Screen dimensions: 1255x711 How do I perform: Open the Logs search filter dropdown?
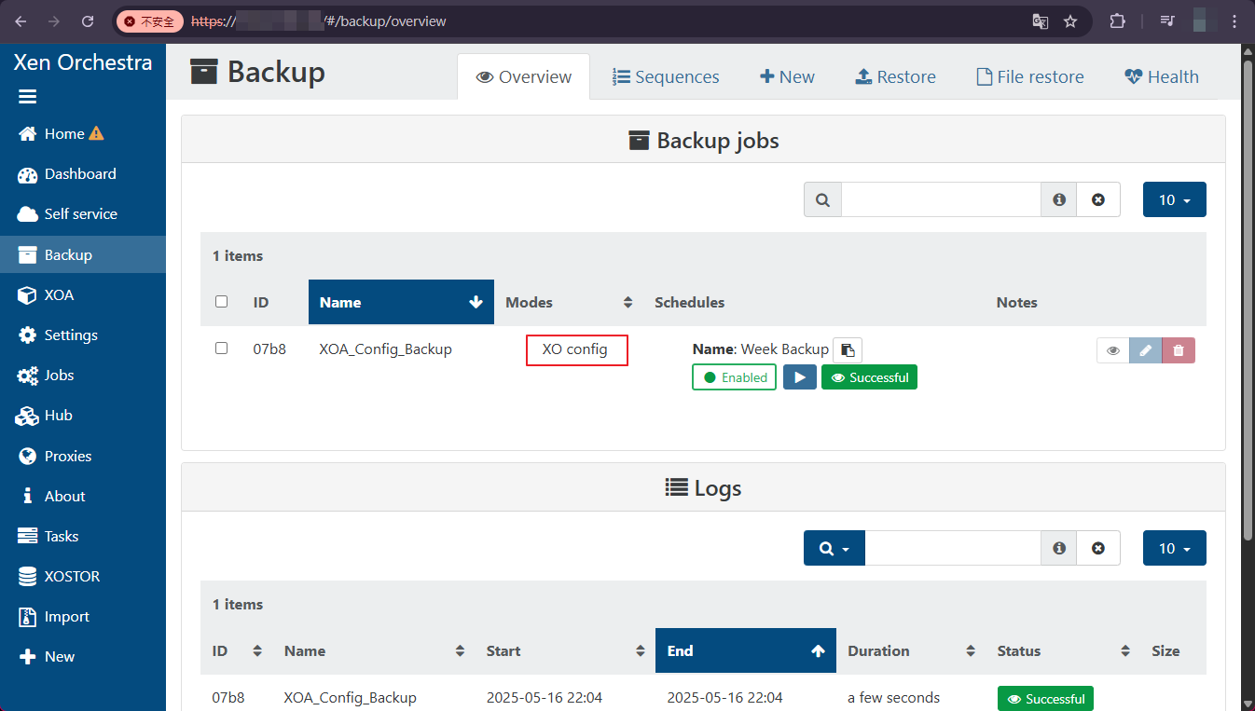click(x=834, y=548)
